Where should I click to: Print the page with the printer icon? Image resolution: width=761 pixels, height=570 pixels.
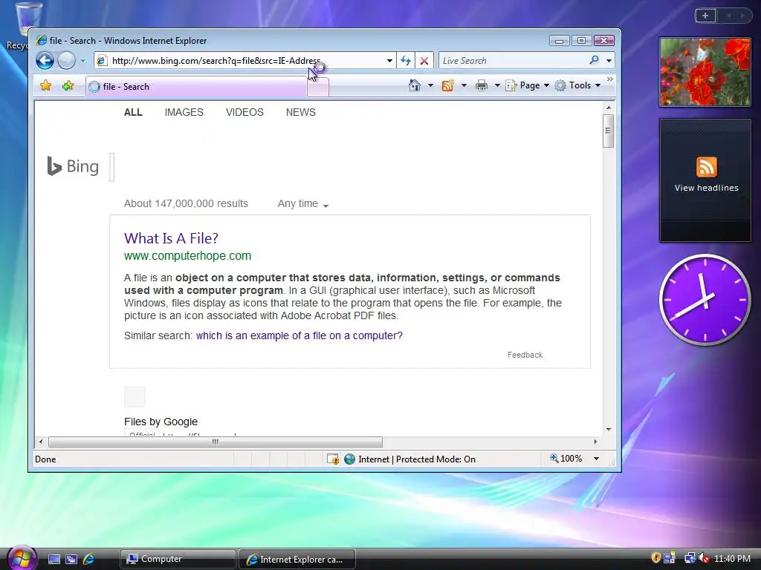(x=482, y=86)
